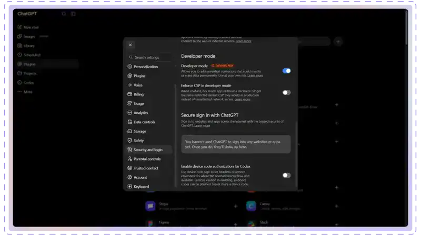The width and height of the screenshot is (421, 236).
Task: Open Learn more link for Enforce CSP
Action: click(x=242, y=99)
